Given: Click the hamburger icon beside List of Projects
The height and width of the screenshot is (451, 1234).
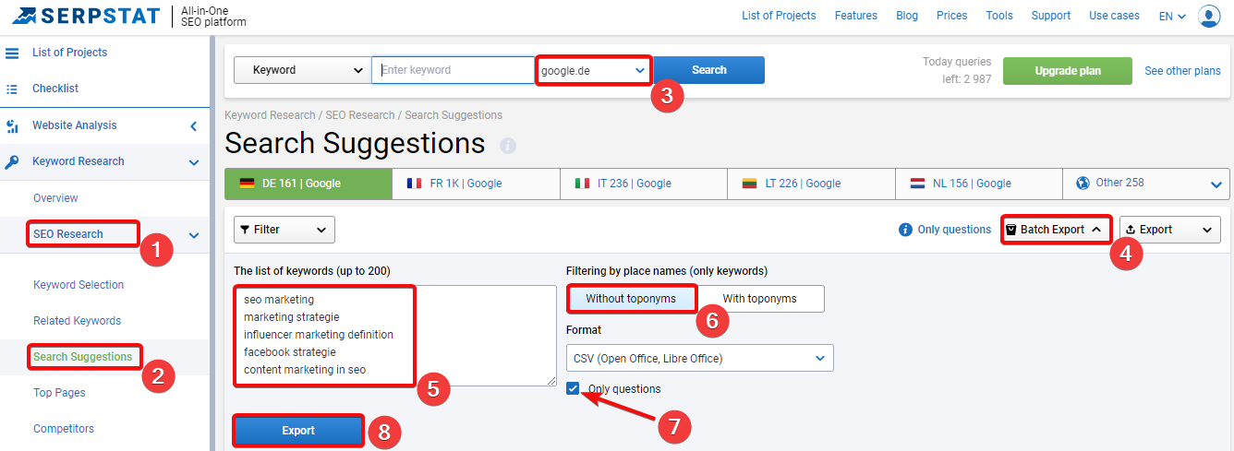Looking at the screenshot, I should [x=12, y=53].
